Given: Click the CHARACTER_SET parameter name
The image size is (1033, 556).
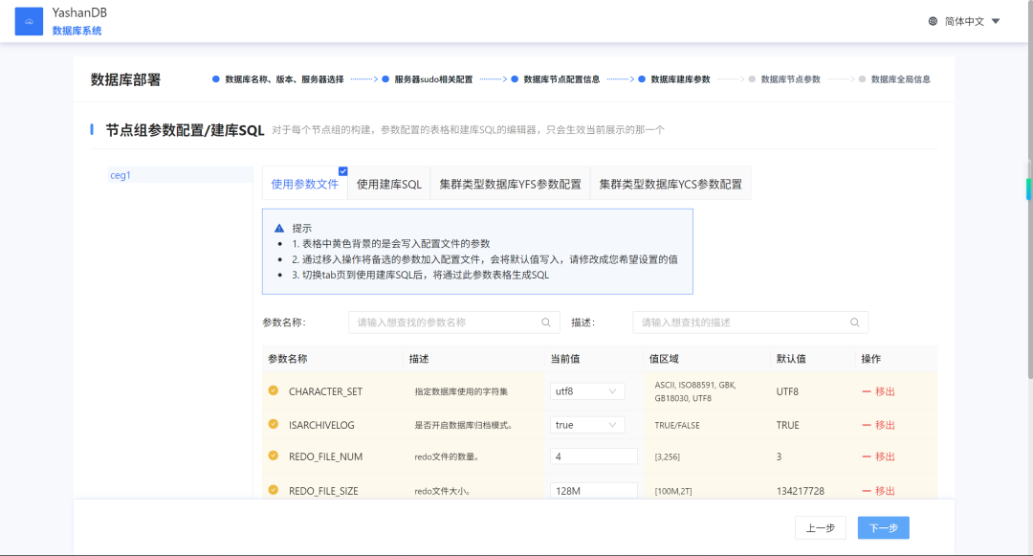Looking at the screenshot, I should point(325,391).
